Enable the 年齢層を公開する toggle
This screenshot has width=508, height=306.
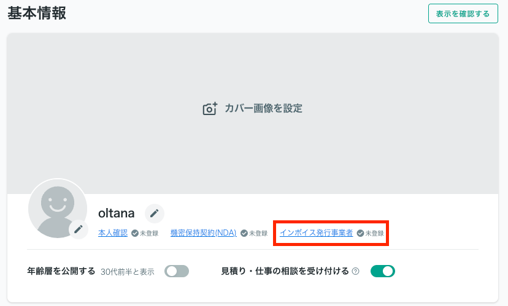coord(177,271)
